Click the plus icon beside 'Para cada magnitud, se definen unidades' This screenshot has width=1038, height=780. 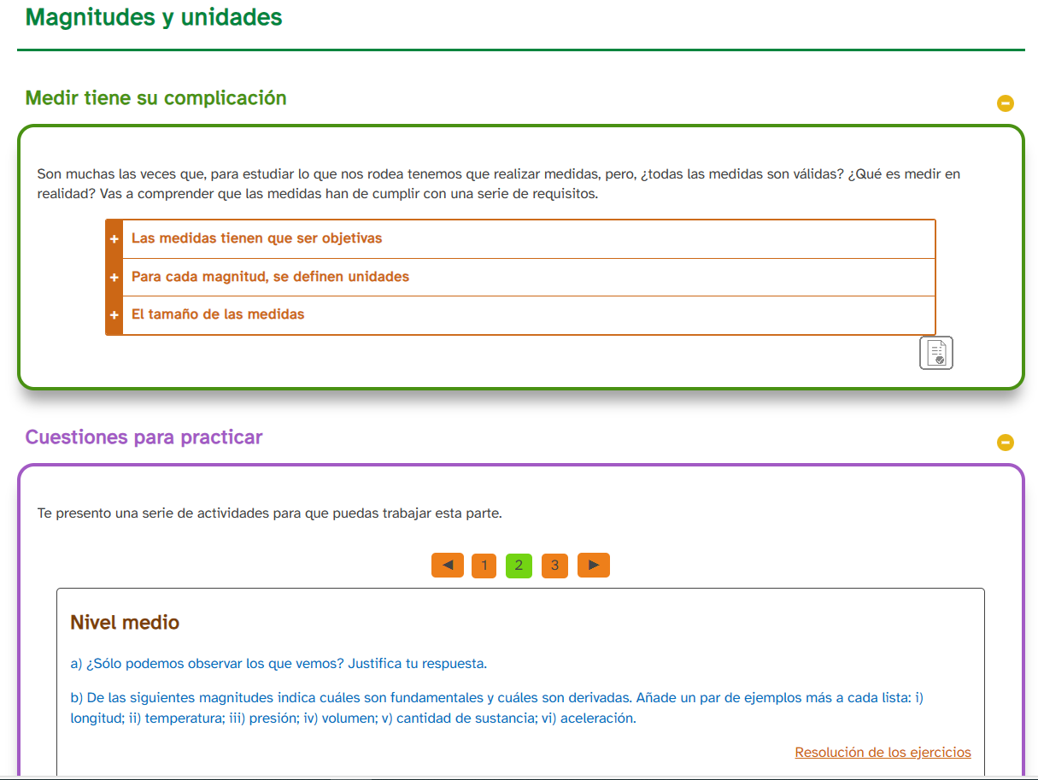click(x=114, y=278)
